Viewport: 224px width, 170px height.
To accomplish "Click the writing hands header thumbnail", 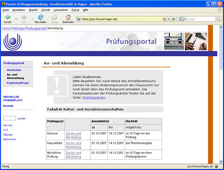I will [196, 41].
